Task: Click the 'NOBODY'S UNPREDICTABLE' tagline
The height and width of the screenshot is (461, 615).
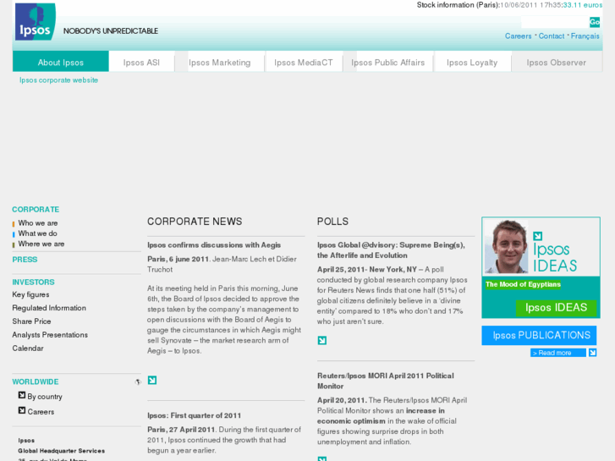Action: pos(111,31)
